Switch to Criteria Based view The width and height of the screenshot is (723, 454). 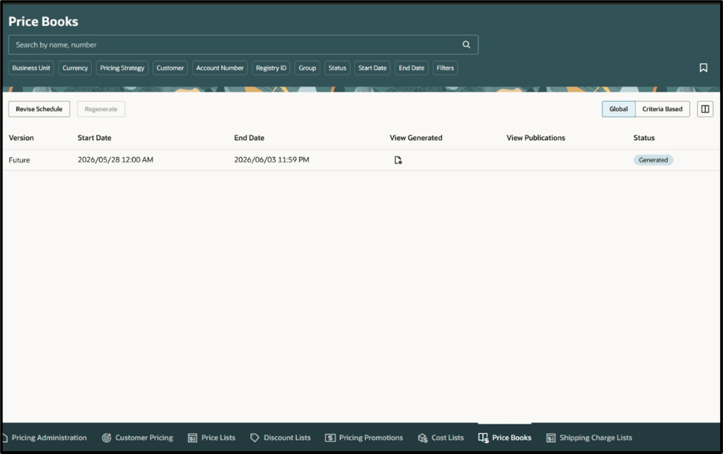point(662,109)
